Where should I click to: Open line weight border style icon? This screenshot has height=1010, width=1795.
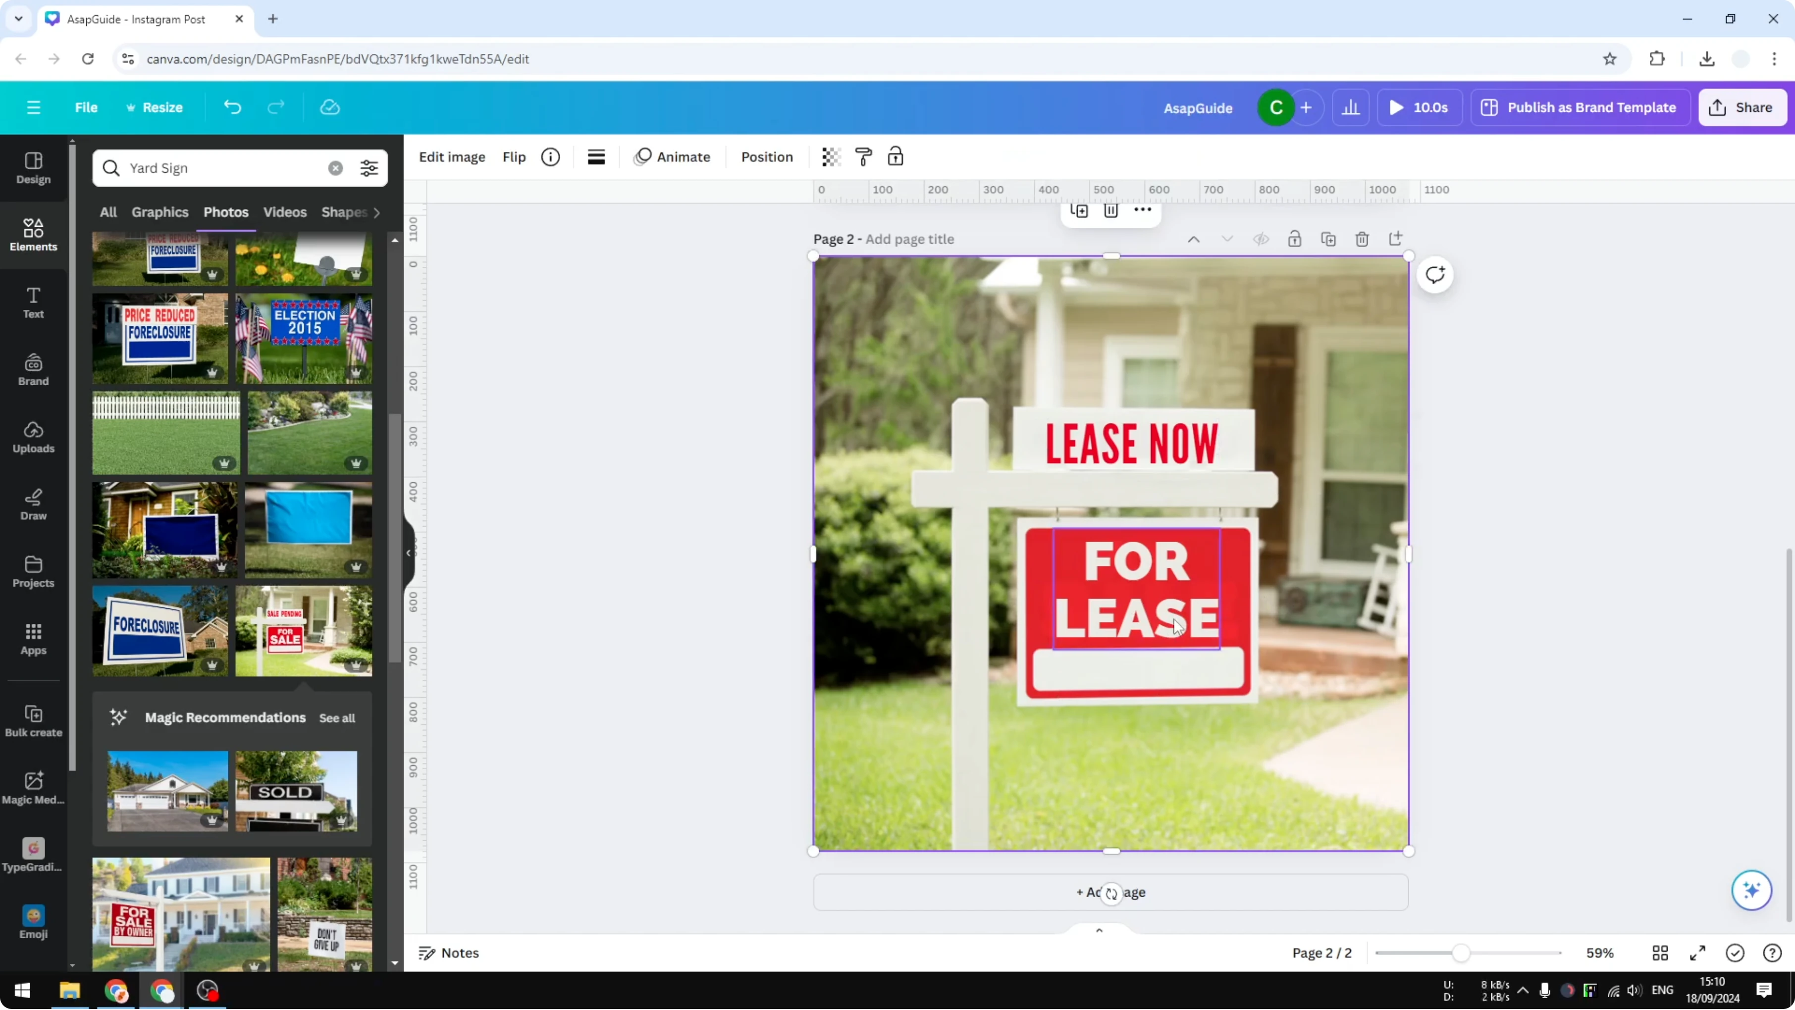(596, 157)
